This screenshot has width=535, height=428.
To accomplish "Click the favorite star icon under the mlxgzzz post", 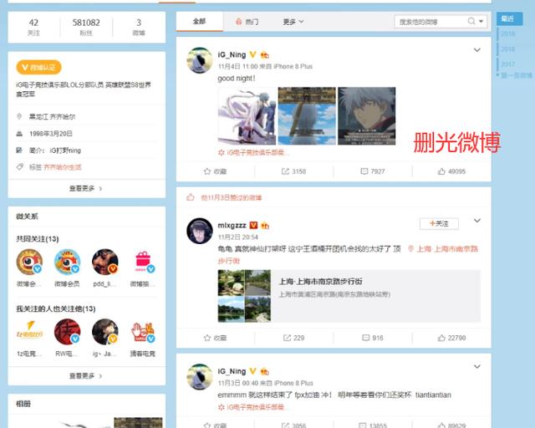I will 207,338.
